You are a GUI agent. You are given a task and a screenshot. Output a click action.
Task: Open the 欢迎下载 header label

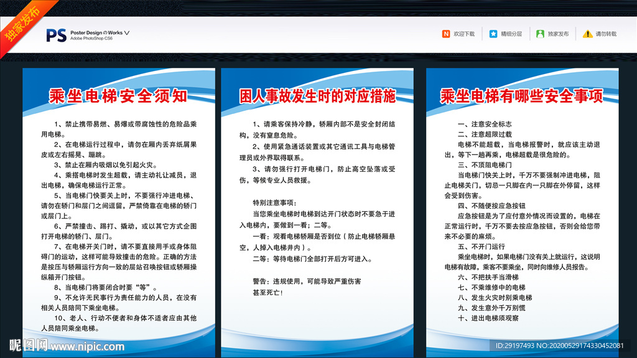pos(464,34)
